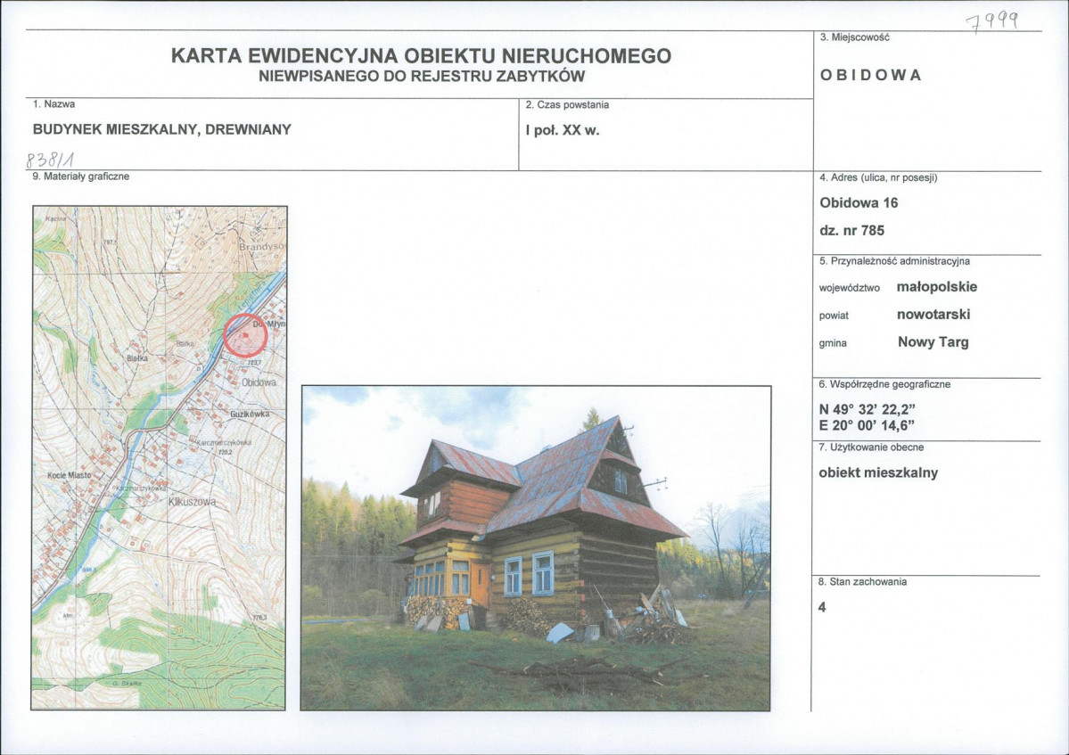
Task: Select the address 'Obidowa 16'
Action: pyautogui.click(x=859, y=202)
